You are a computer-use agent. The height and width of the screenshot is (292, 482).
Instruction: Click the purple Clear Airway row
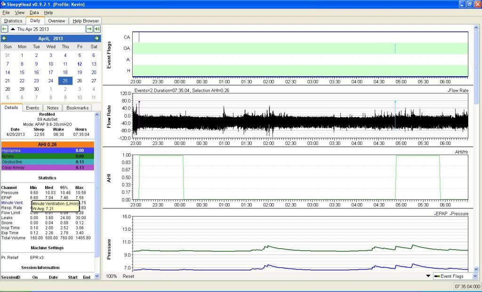click(x=48, y=167)
